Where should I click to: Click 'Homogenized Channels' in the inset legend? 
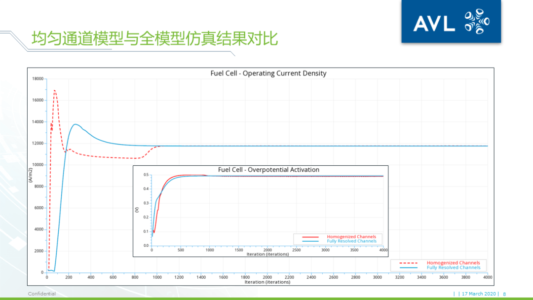click(x=351, y=236)
